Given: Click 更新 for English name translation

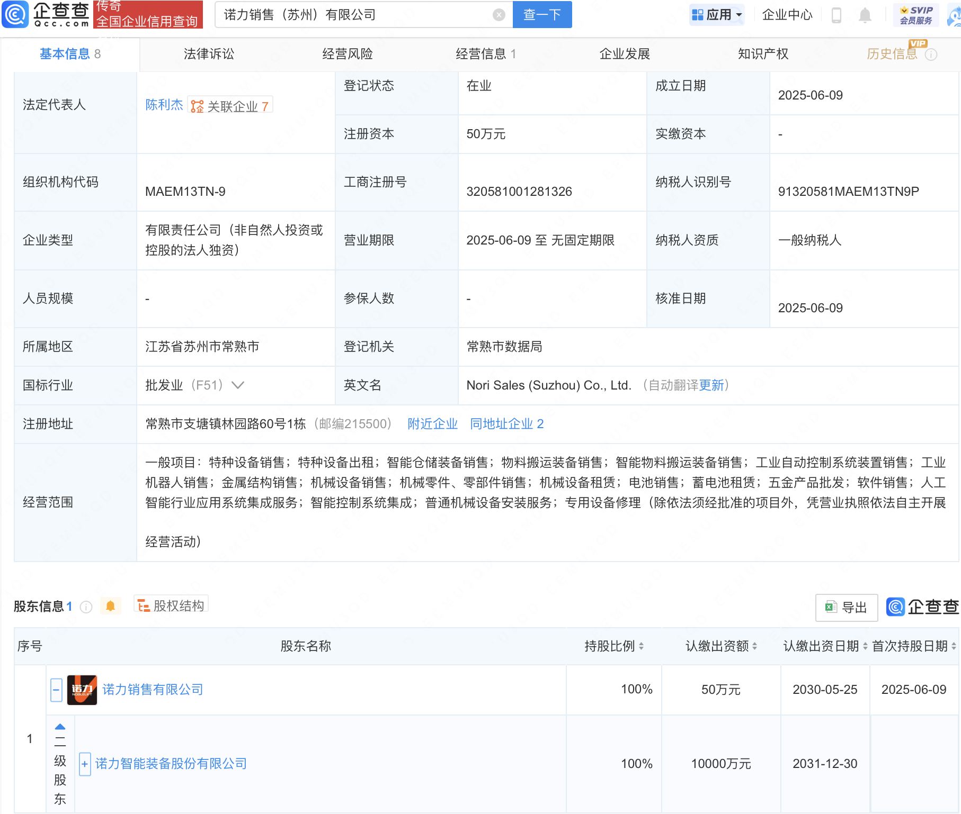Looking at the screenshot, I should (711, 385).
